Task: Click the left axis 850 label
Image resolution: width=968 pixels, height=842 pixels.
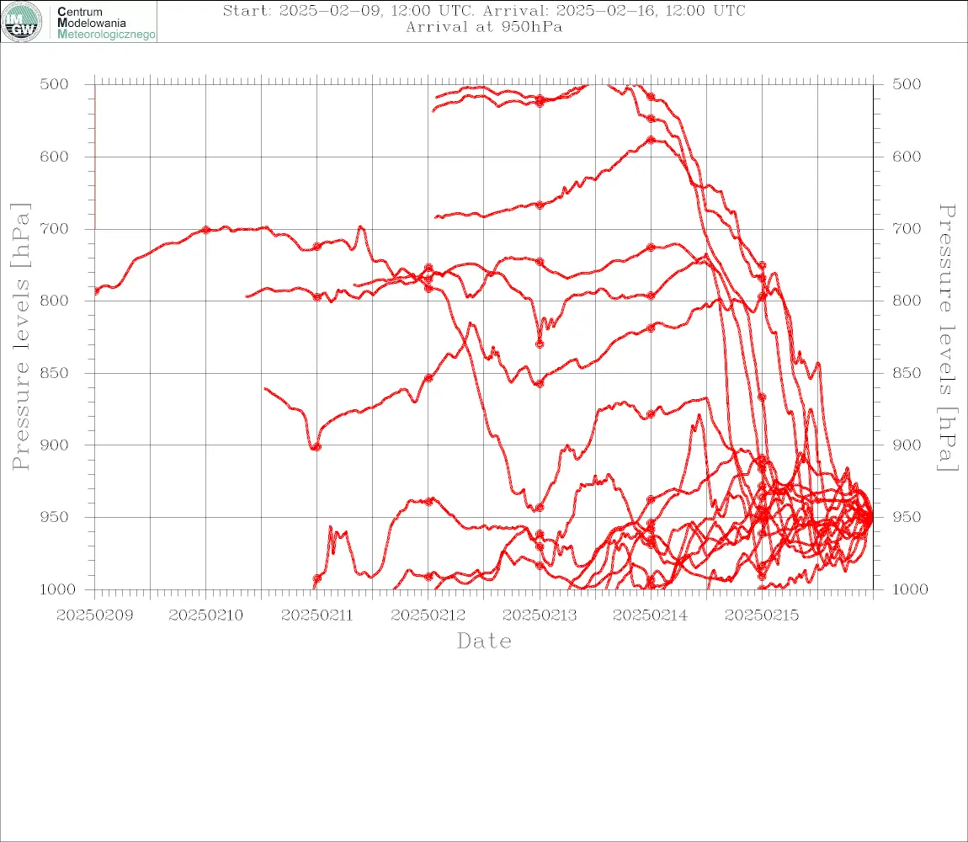Action: tap(54, 372)
